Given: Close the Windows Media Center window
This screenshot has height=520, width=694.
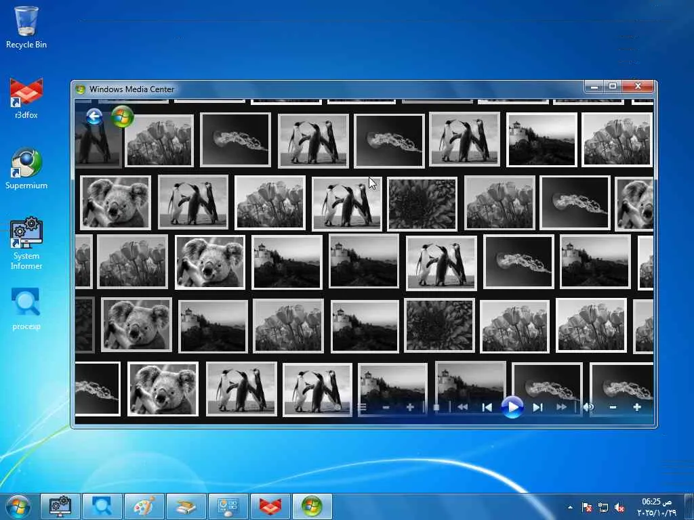Looking at the screenshot, I should click(x=638, y=86).
